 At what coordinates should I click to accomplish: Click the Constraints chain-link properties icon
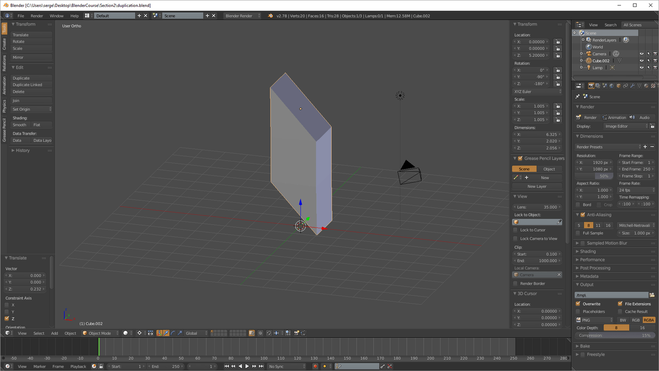(x=625, y=86)
